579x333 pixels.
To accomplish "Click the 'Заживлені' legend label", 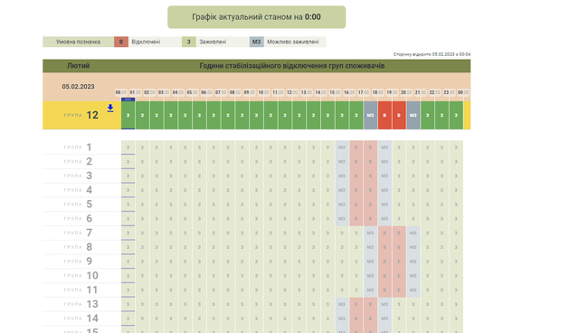I will [213, 42].
